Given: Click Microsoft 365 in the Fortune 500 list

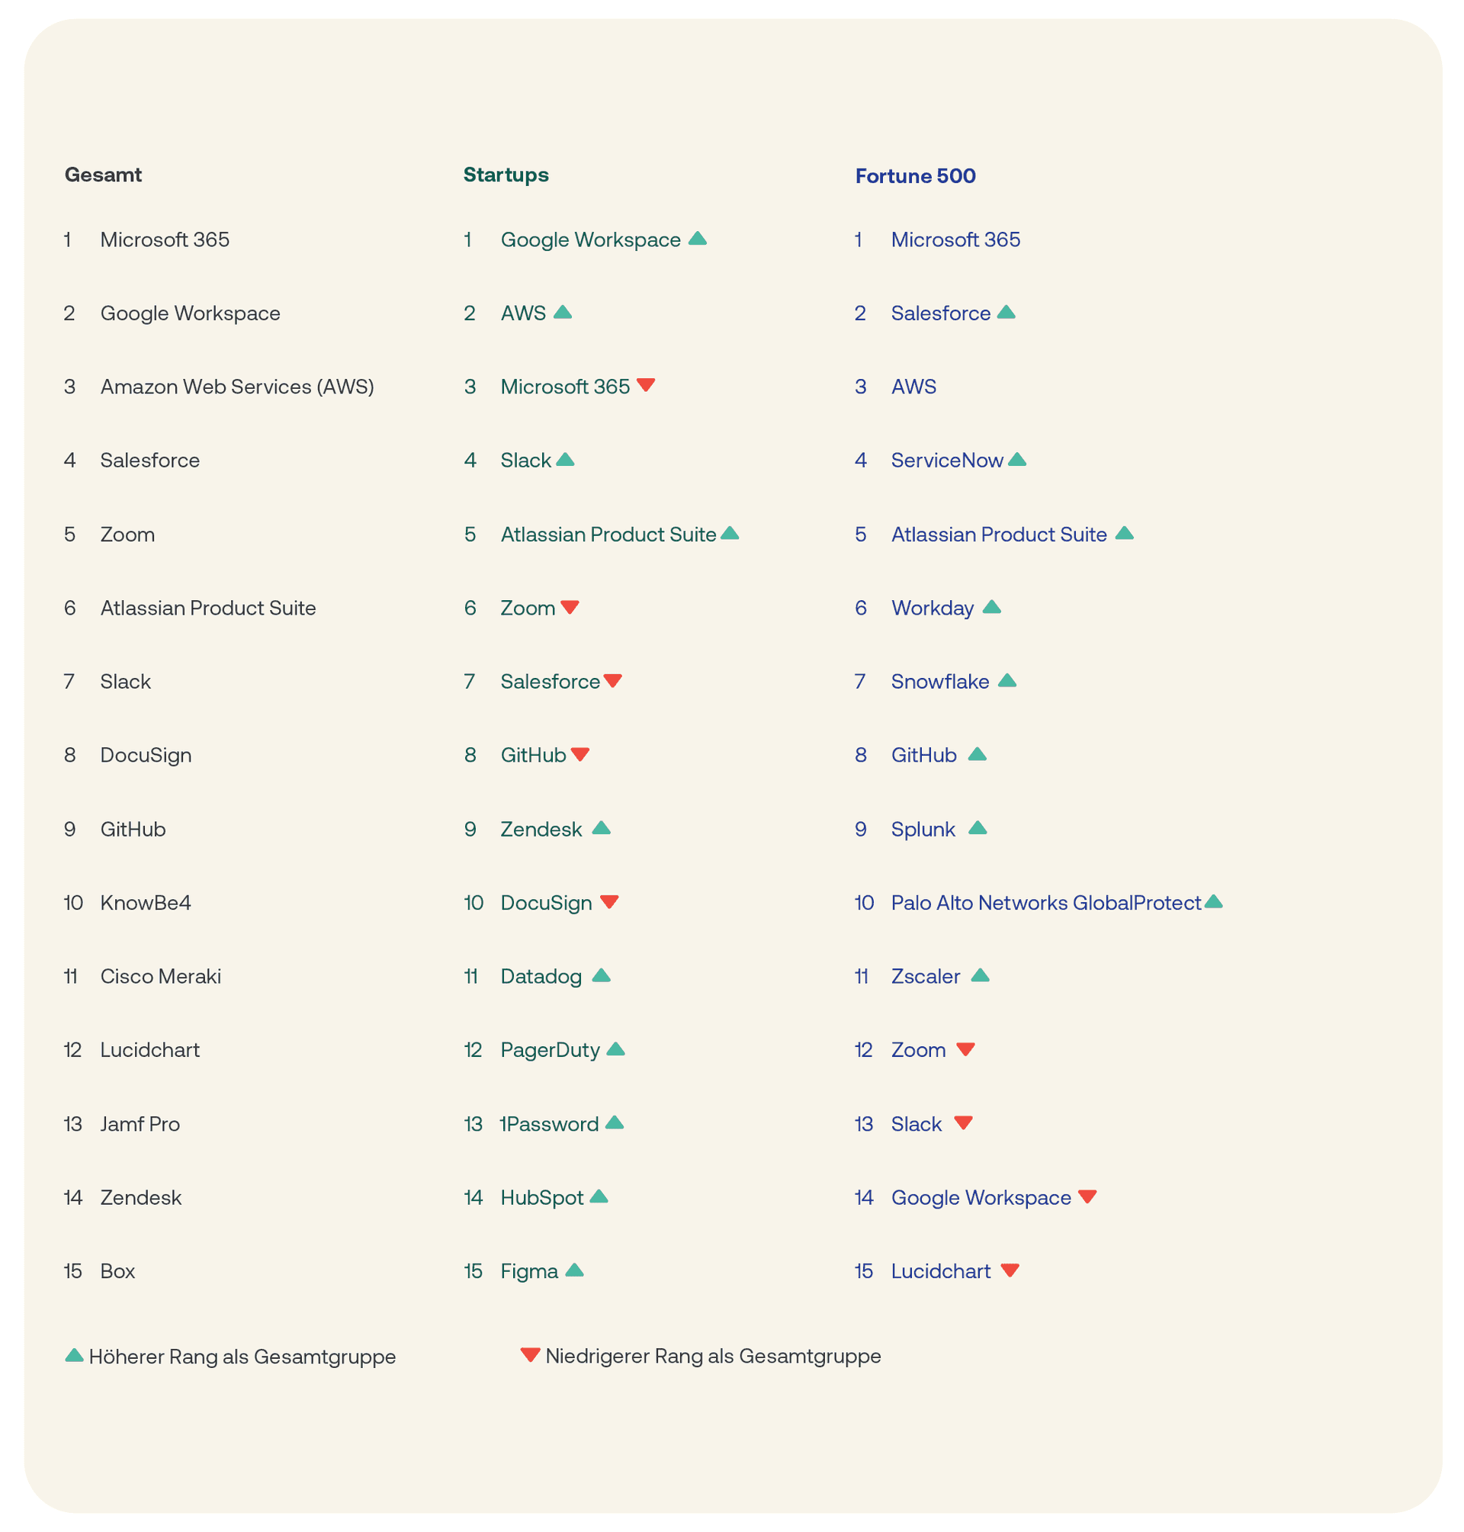Looking at the screenshot, I should tap(956, 239).
